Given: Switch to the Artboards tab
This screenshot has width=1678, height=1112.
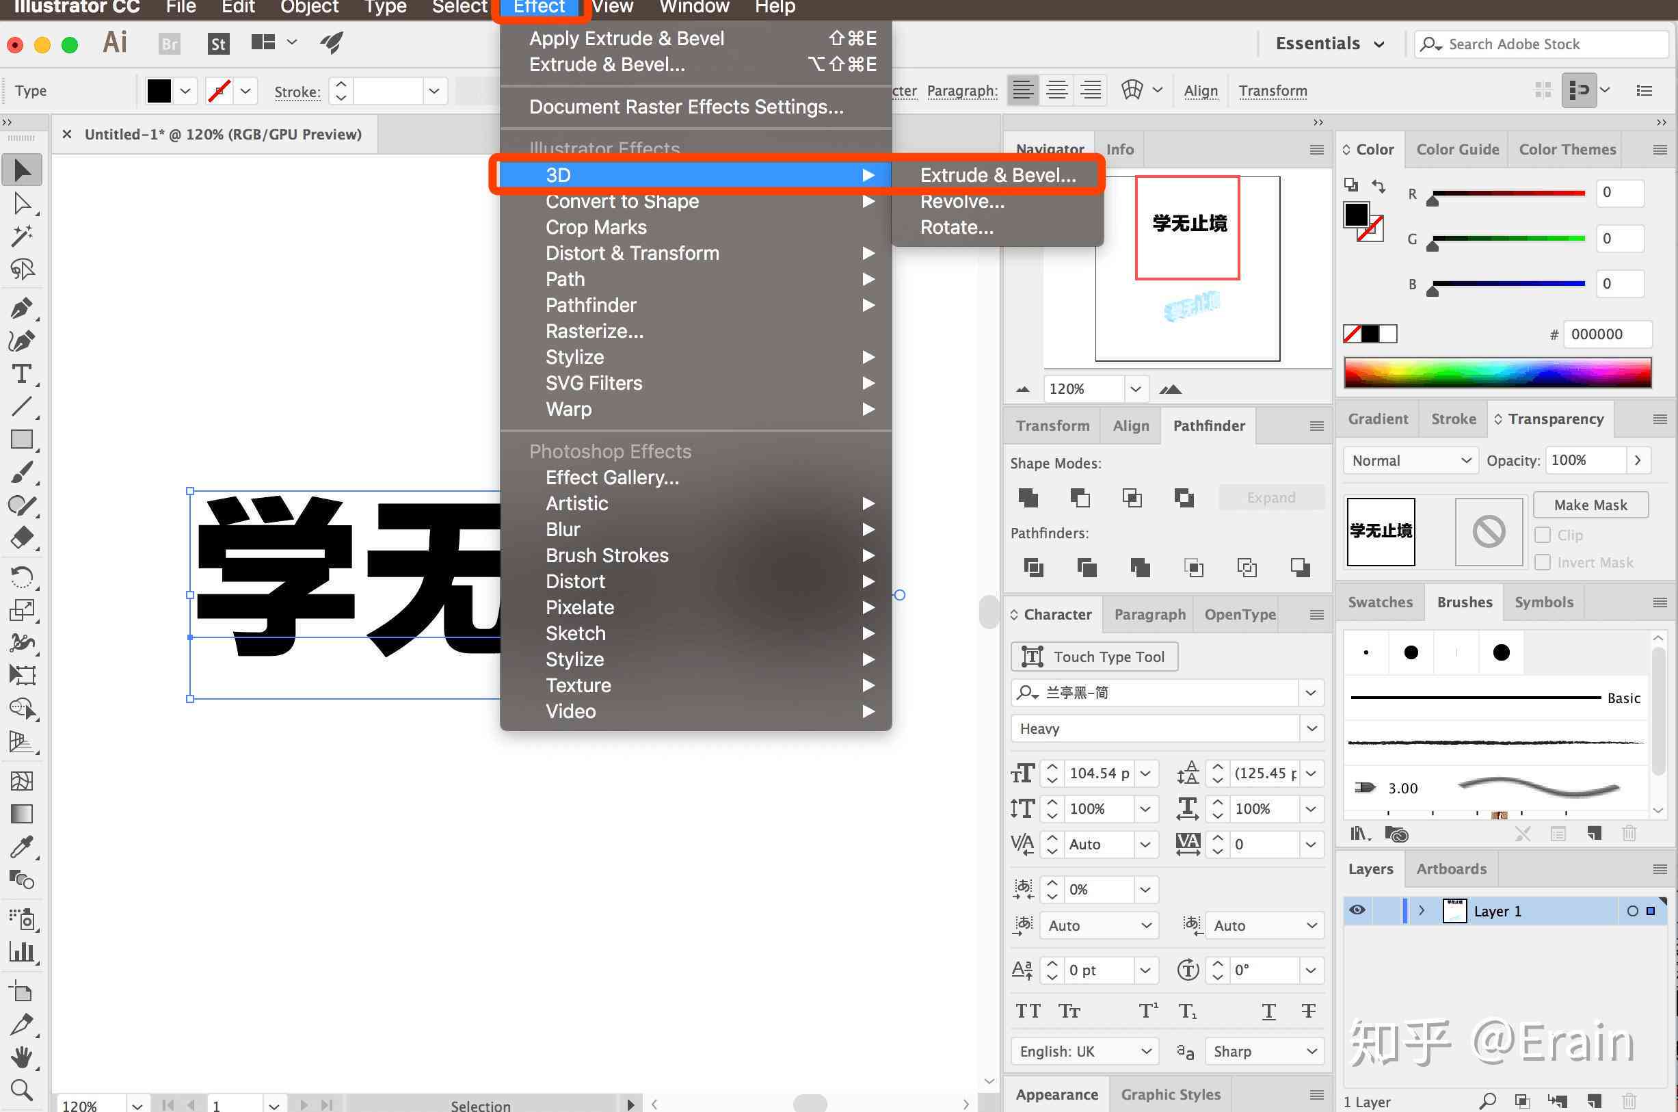Looking at the screenshot, I should (x=1451, y=869).
